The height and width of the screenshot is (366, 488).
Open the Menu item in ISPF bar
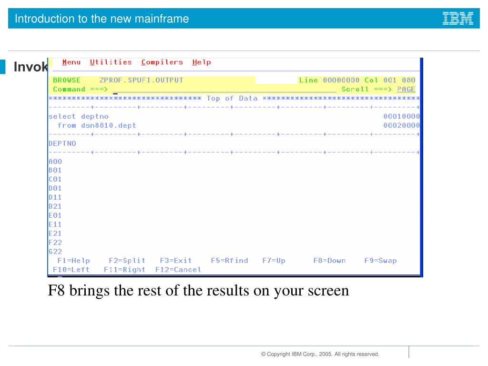(x=71, y=62)
